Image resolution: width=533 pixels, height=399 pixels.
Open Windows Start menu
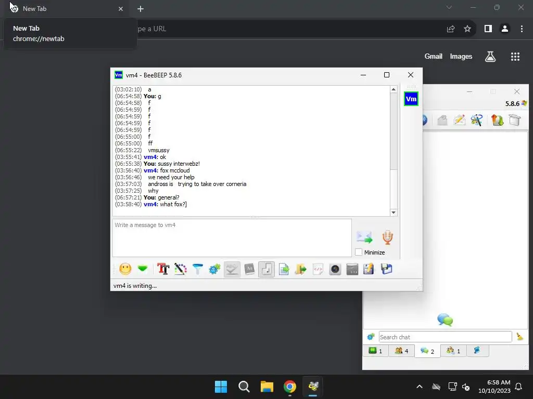pyautogui.click(x=221, y=387)
